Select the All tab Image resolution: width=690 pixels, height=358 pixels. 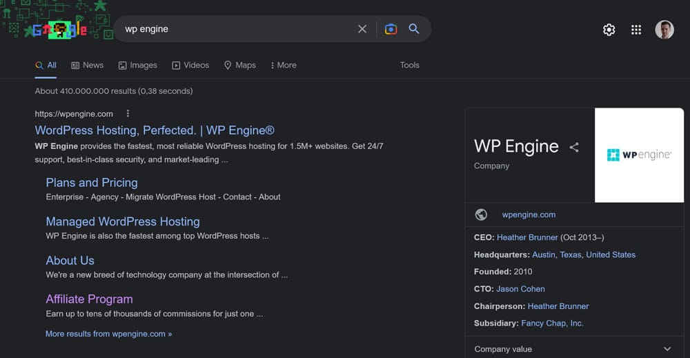click(46, 65)
